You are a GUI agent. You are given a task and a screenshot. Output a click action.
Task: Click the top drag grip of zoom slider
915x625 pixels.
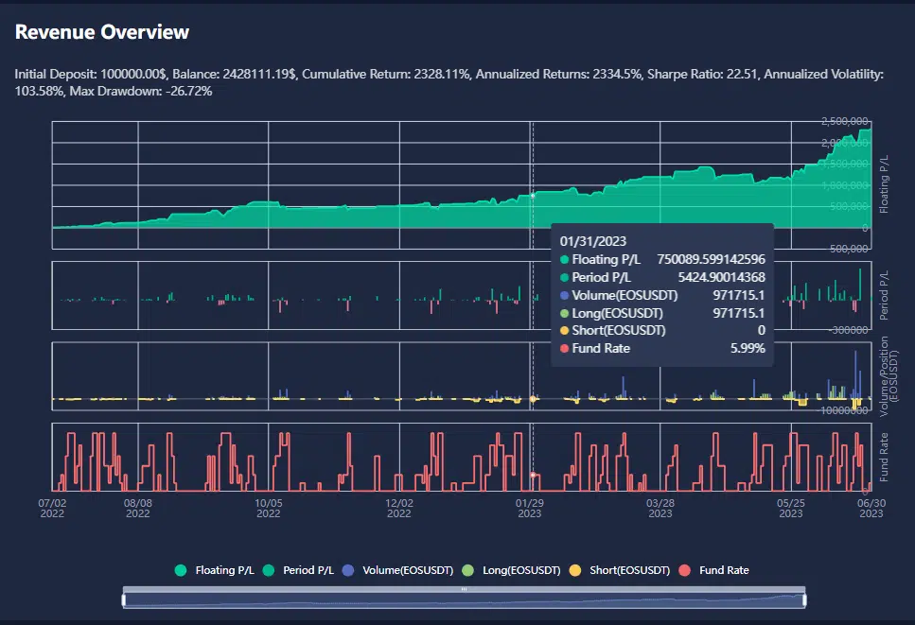click(x=464, y=589)
